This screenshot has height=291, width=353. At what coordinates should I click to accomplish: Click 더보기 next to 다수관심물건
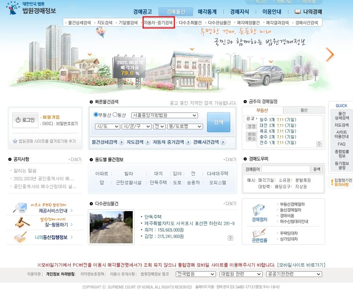click(x=230, y=204)
